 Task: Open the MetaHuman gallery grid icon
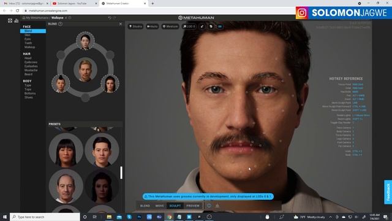click(x=10, y=20)
